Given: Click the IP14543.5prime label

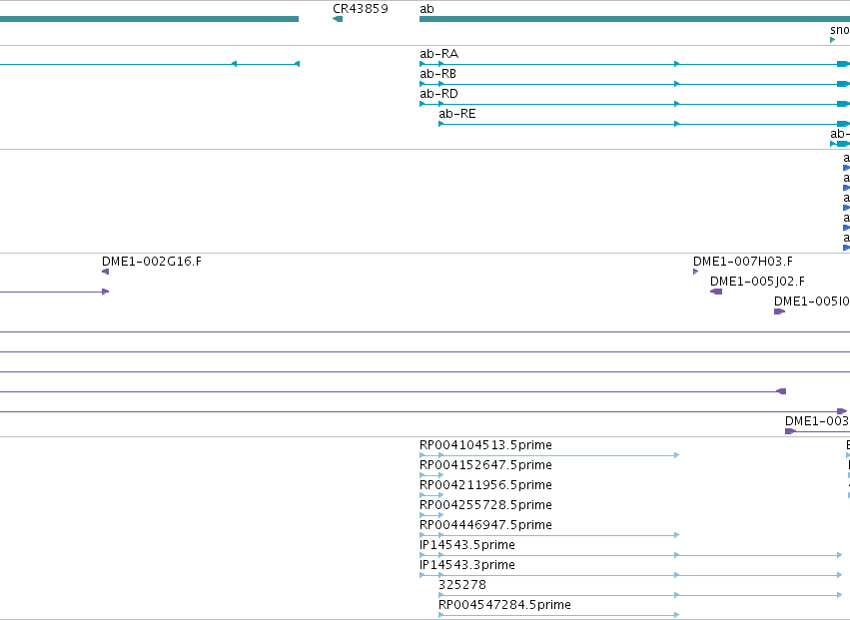Looking at the screenshot, I should 467,545.
